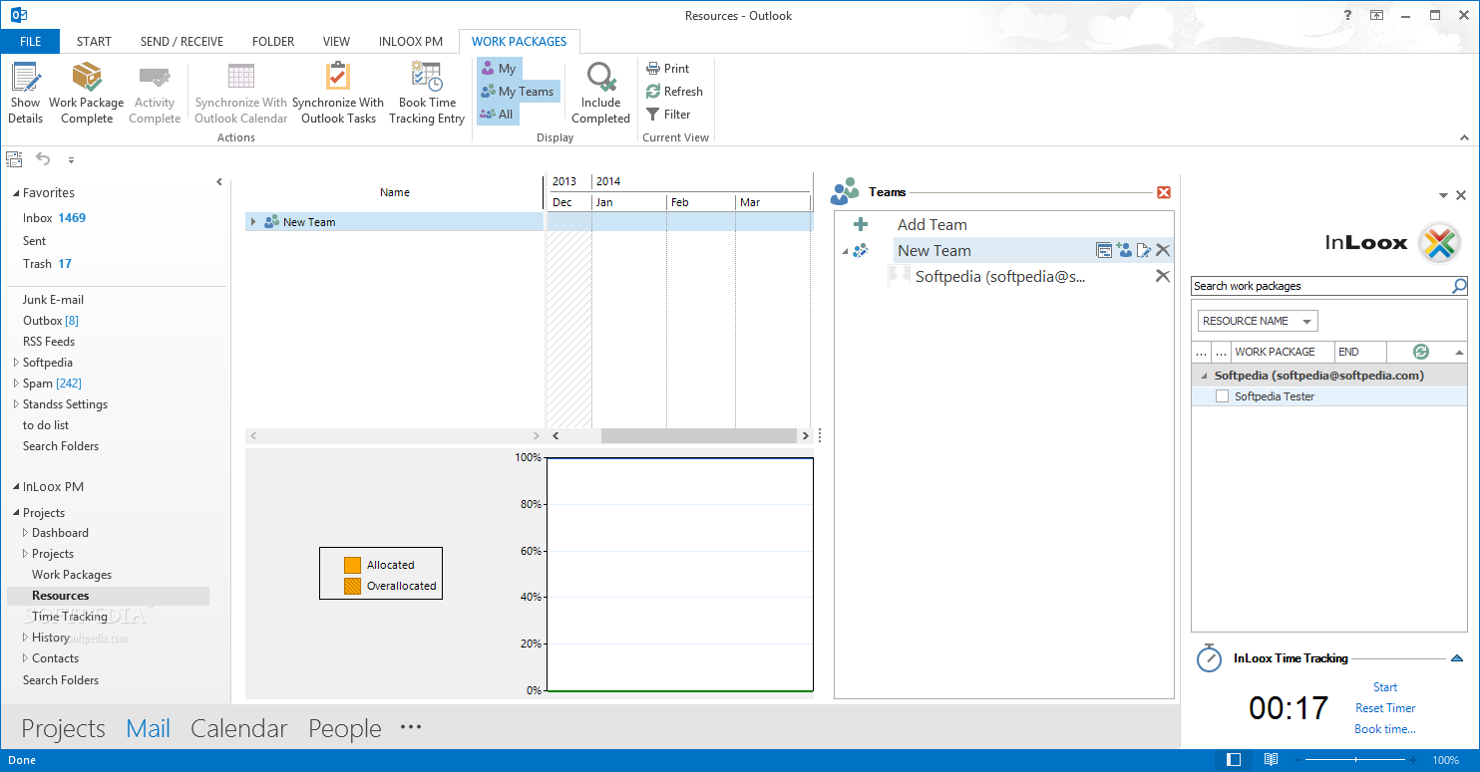
Task: Toggle the My Teams display filter
Action: point(518,92)
